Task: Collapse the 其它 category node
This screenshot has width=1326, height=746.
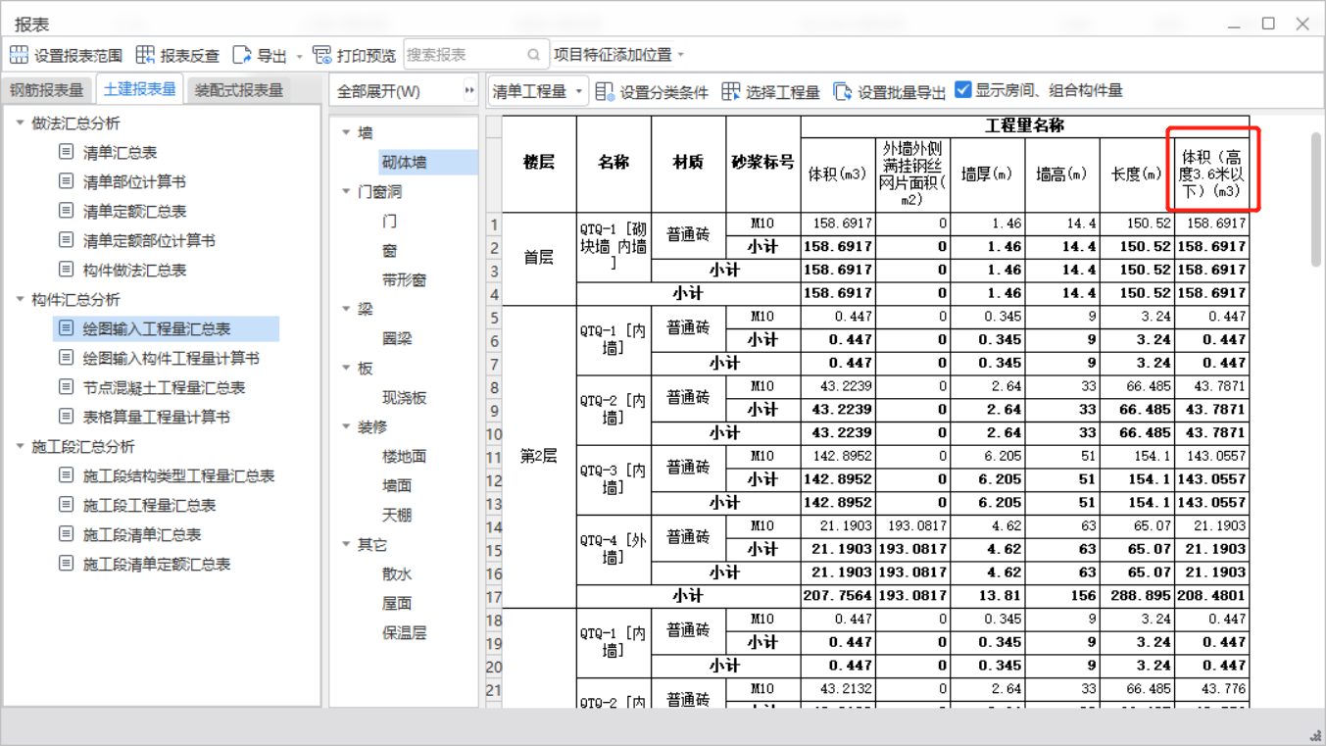Action: pos(346,544)
